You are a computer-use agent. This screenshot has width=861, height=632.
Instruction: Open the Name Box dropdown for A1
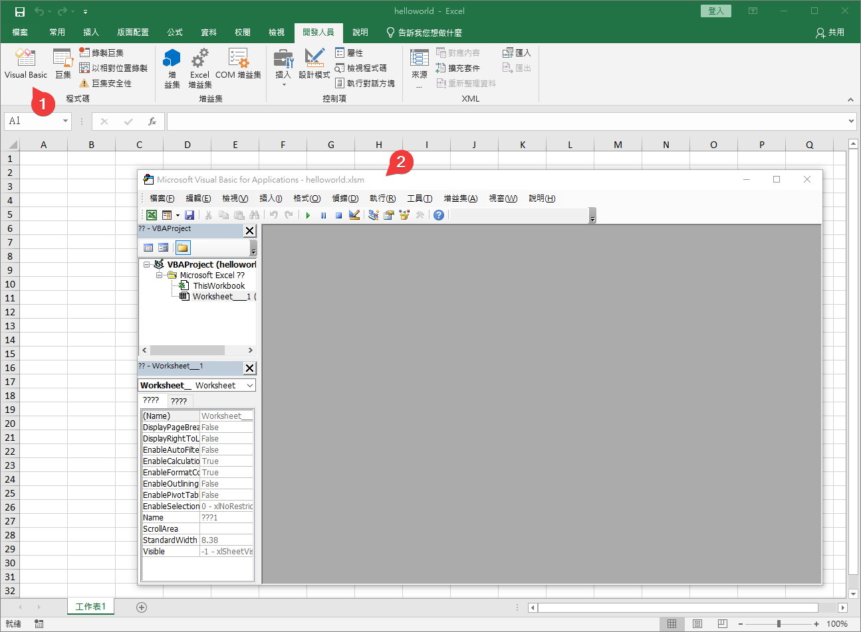coord(65,121)
